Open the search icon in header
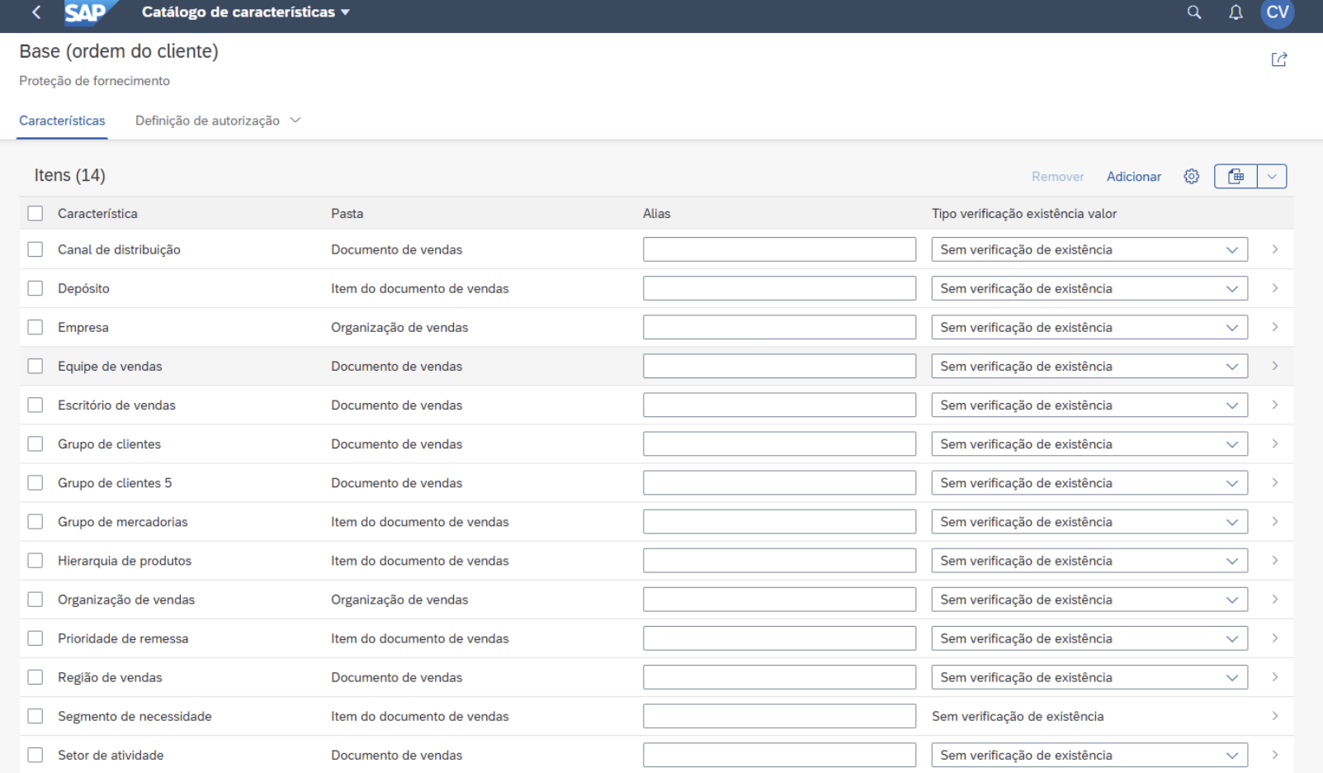 coord(1194,12)
